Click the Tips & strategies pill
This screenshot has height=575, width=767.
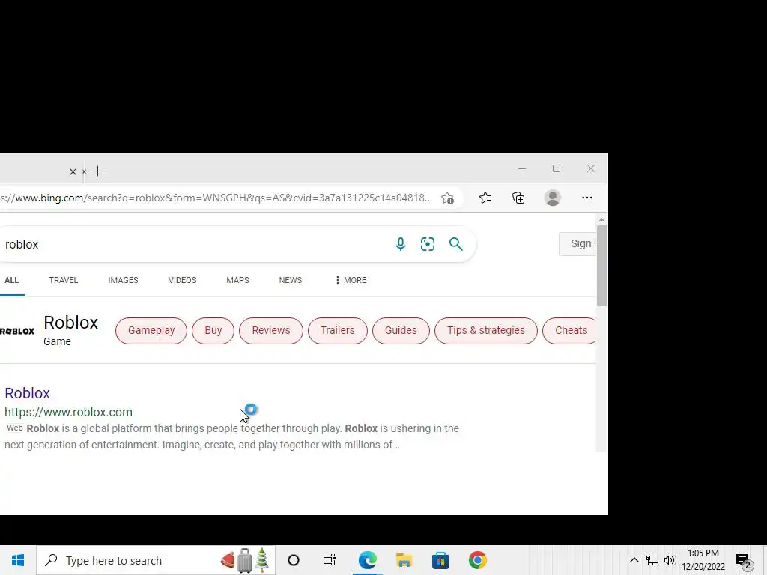[x=485, y=330]
